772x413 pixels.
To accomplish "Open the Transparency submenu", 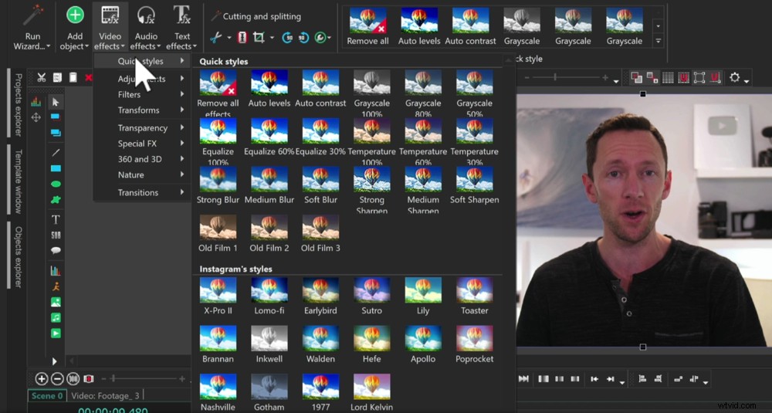I will point(142,127).
